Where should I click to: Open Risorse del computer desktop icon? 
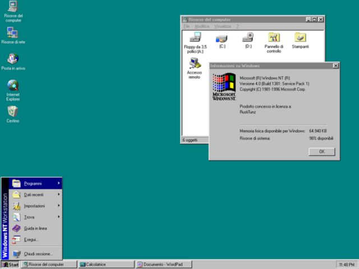point(13,11)
